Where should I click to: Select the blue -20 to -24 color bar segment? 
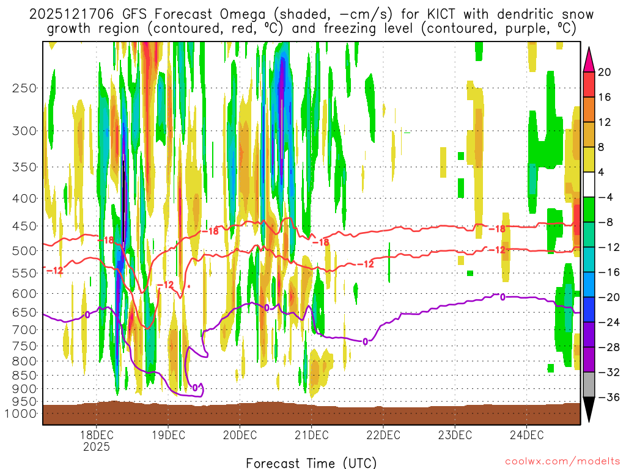[589, 310]
